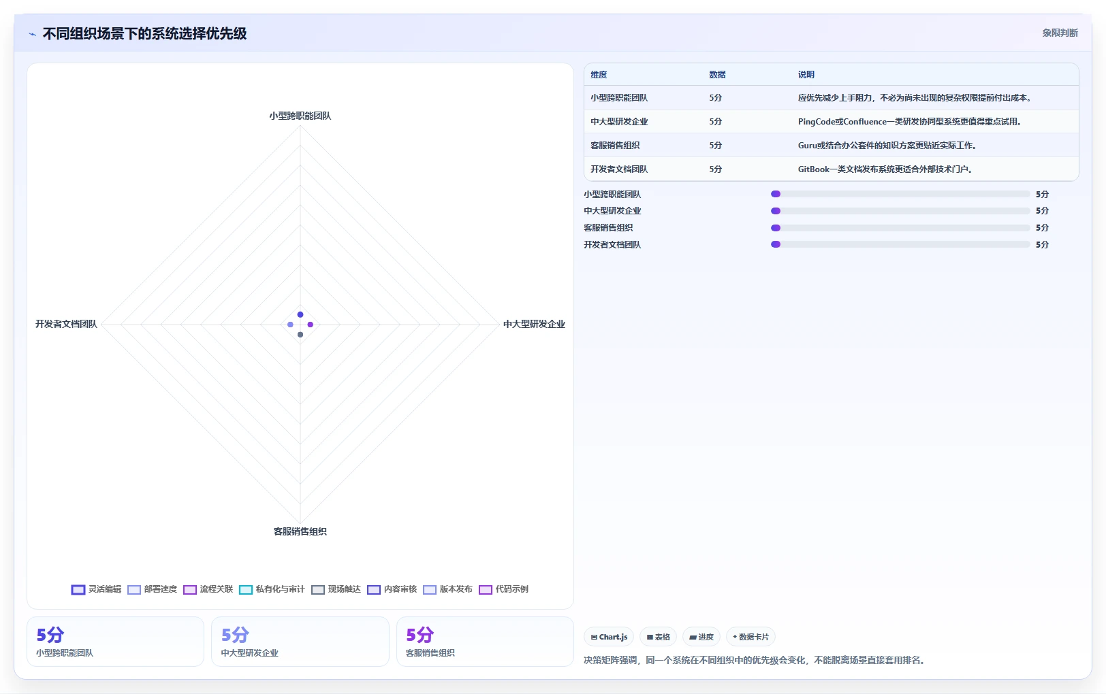The height and width of the screenshot is (694, 1106).
Task: Select the 客服销售组织 table cell
Action: [x=615, y=146]
